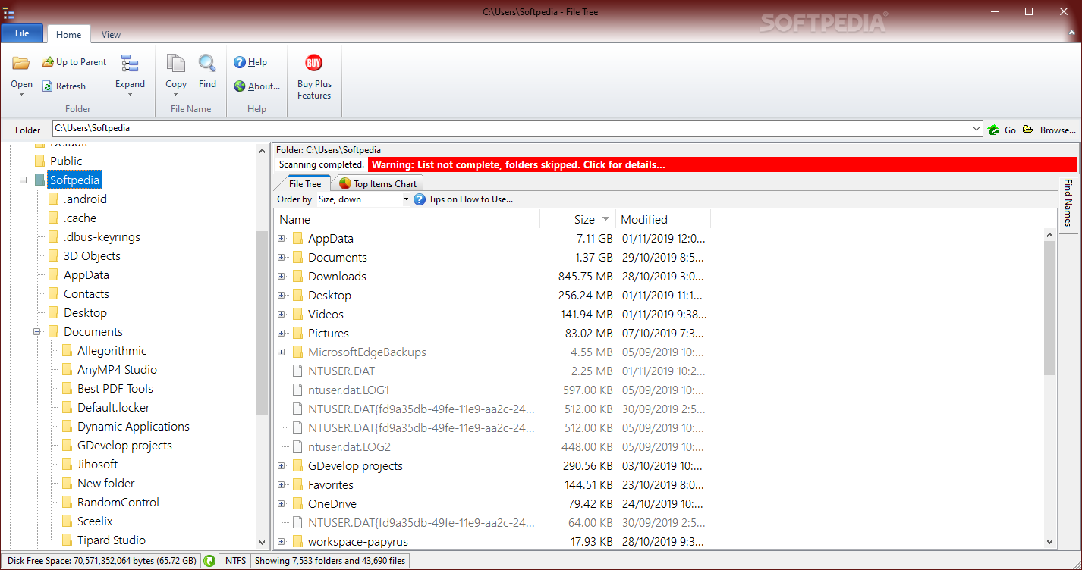This screenshot has width=1082, height=570.
Task: Open the Open button dropdown arrow
Action: (x=21, y=95)
